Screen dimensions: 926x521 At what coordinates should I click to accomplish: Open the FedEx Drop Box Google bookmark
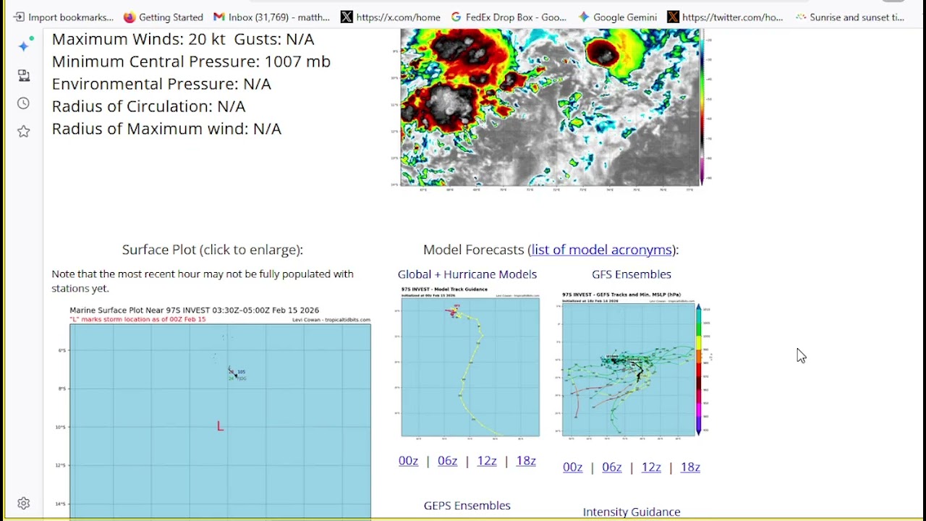(x=509, y=17)
